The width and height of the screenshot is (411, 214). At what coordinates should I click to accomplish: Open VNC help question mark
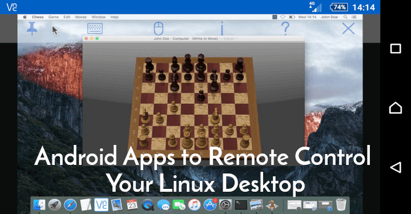pos(285,29)
